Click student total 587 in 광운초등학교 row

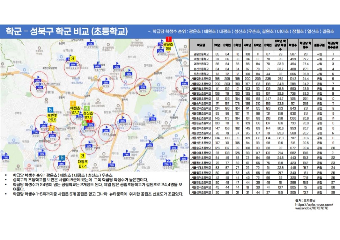[293, 54]
